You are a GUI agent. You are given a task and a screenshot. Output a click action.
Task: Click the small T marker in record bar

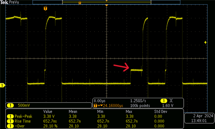[80, 3]
